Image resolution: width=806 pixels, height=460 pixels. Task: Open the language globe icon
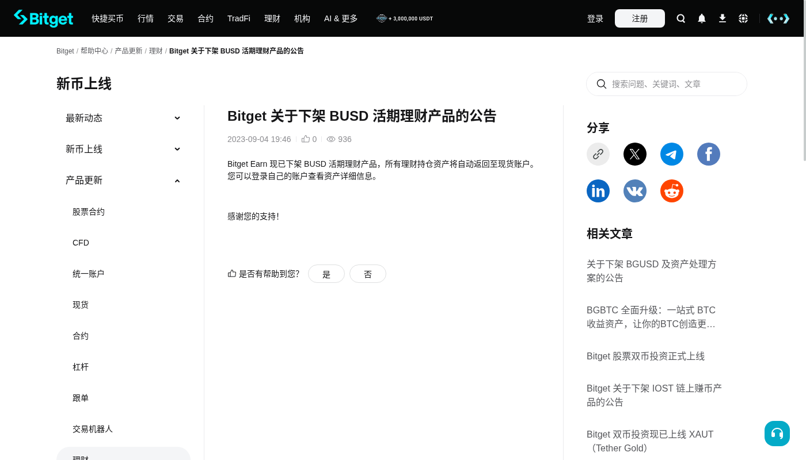[743, 18]
